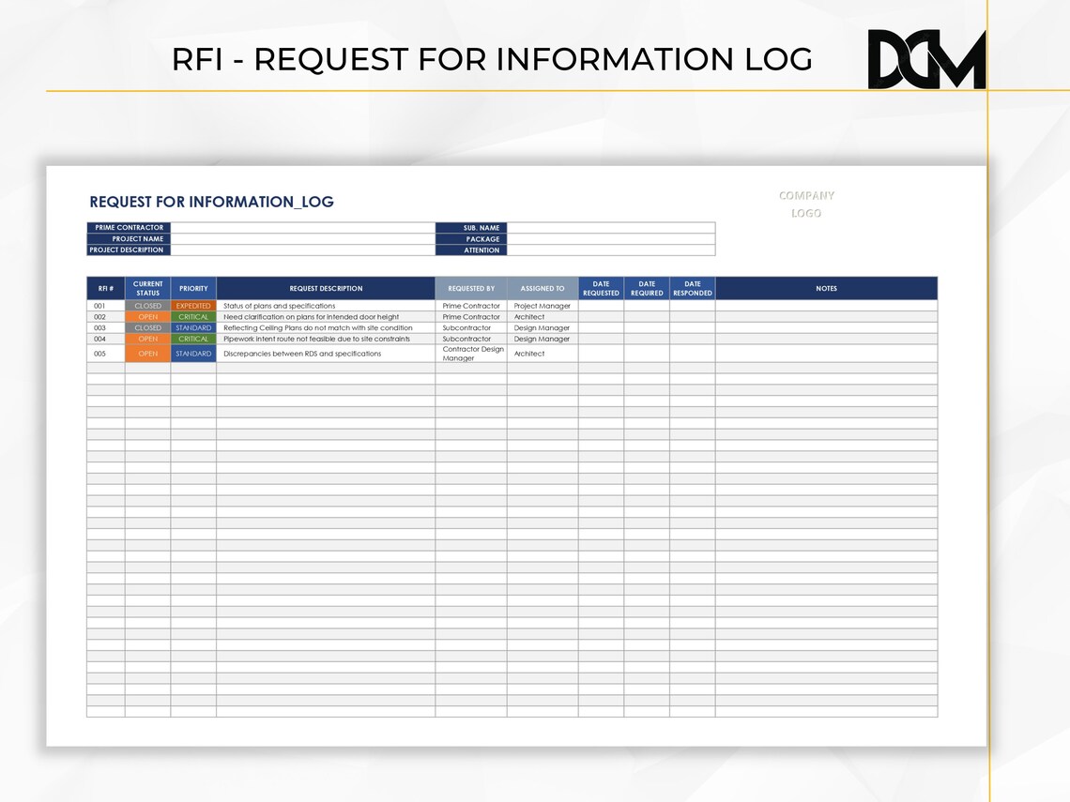Toggle the OPEN status of RFI 004

(x=147, y=339)
